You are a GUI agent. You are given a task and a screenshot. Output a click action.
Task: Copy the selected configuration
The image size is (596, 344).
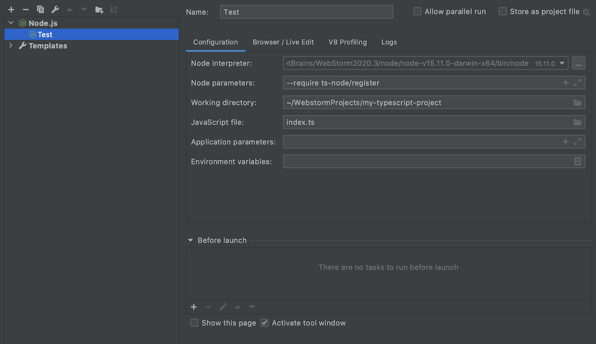(40, 10)
